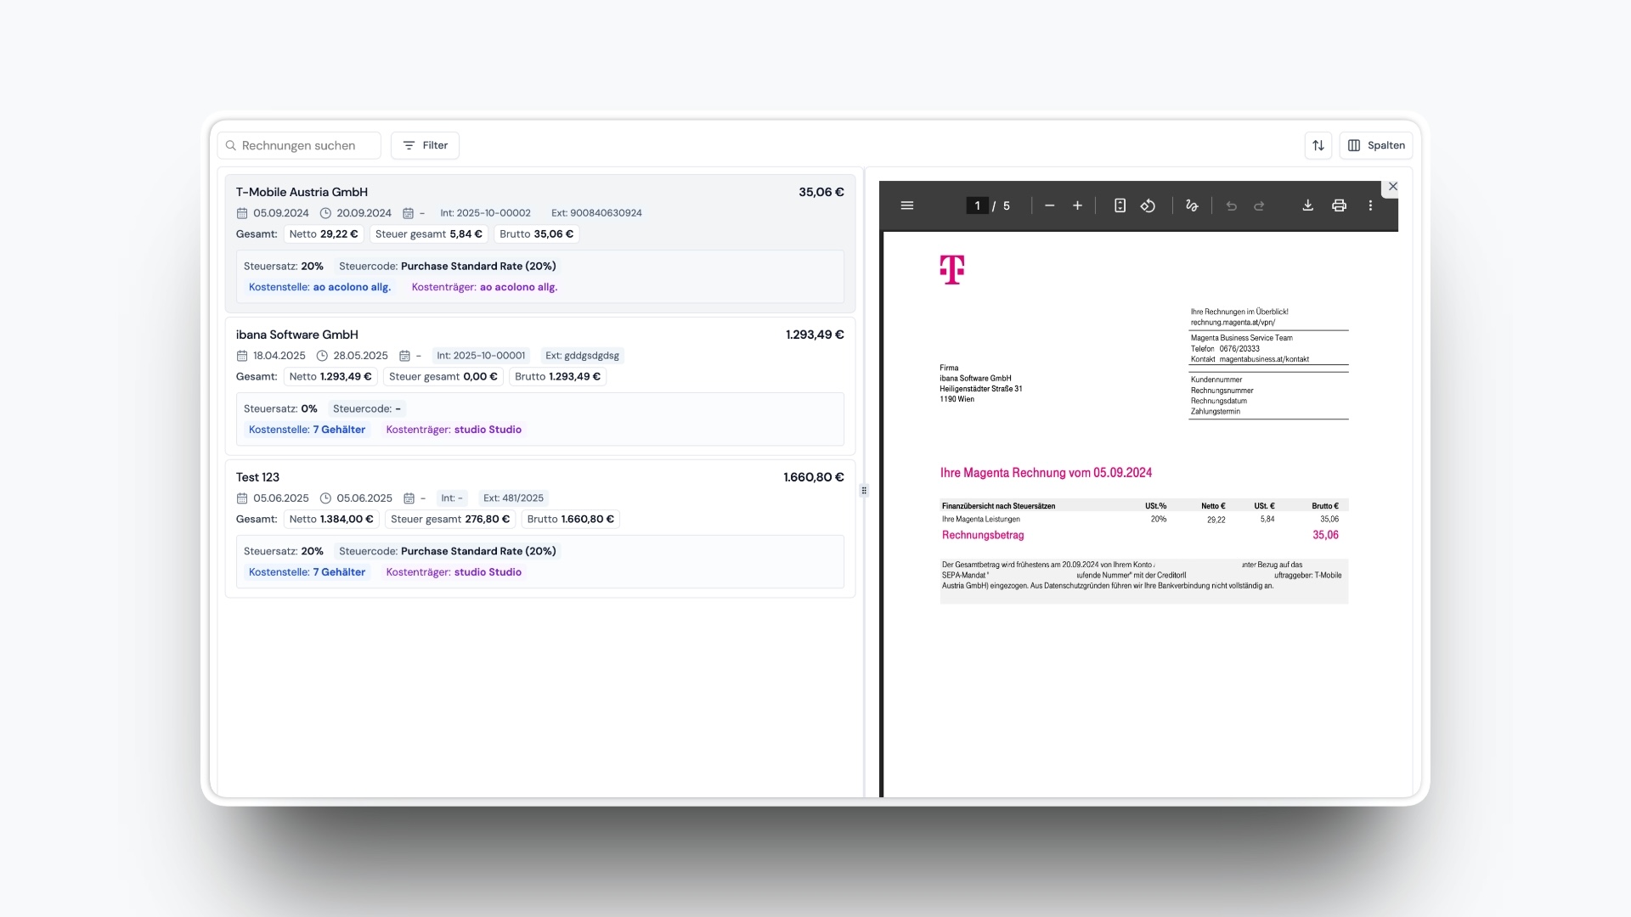Image resolution: width=1631 pixels, height=917 pixels.
Task: Download the T-Mobile invoice PDF
Action: tap(1307, 205)
